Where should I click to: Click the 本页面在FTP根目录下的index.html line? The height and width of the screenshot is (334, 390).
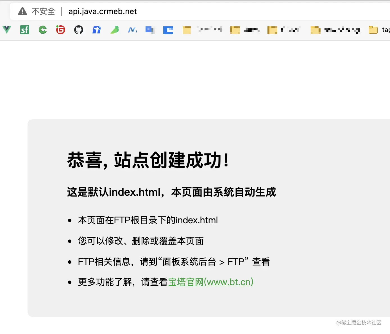click(x=148, y=220)
